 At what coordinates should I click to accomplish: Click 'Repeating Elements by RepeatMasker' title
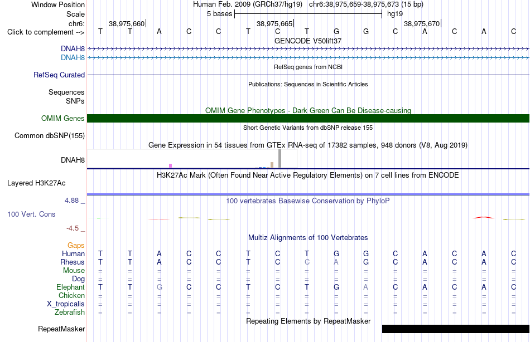pyautogui.click(x=308, y=321)
